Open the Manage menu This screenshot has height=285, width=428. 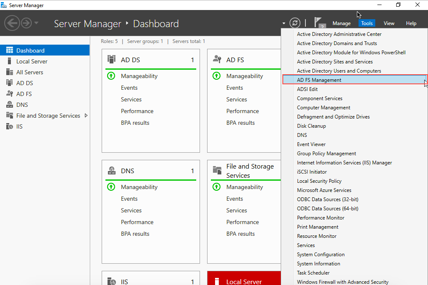341,23
